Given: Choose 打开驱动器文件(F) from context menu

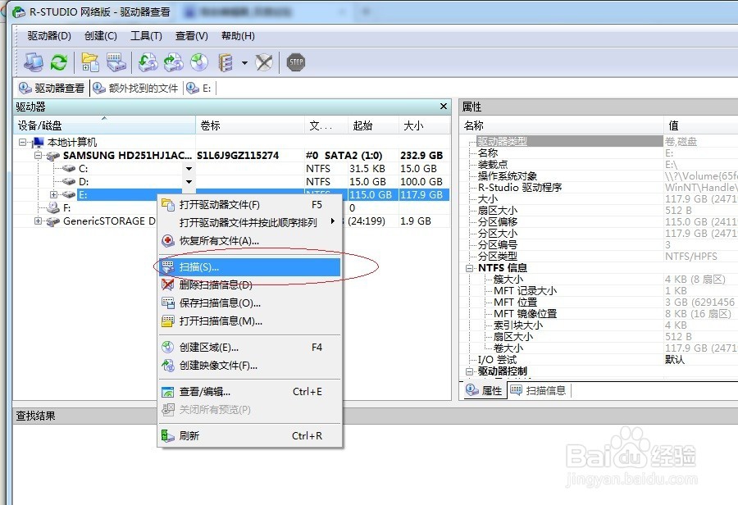Looking at the screenshot, I should pyautogui.click(x=249, y=205).
